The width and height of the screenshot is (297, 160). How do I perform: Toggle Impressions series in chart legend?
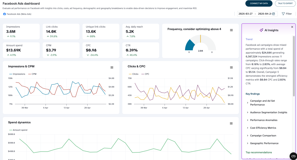pyautogui.click(x=17, y=74)
